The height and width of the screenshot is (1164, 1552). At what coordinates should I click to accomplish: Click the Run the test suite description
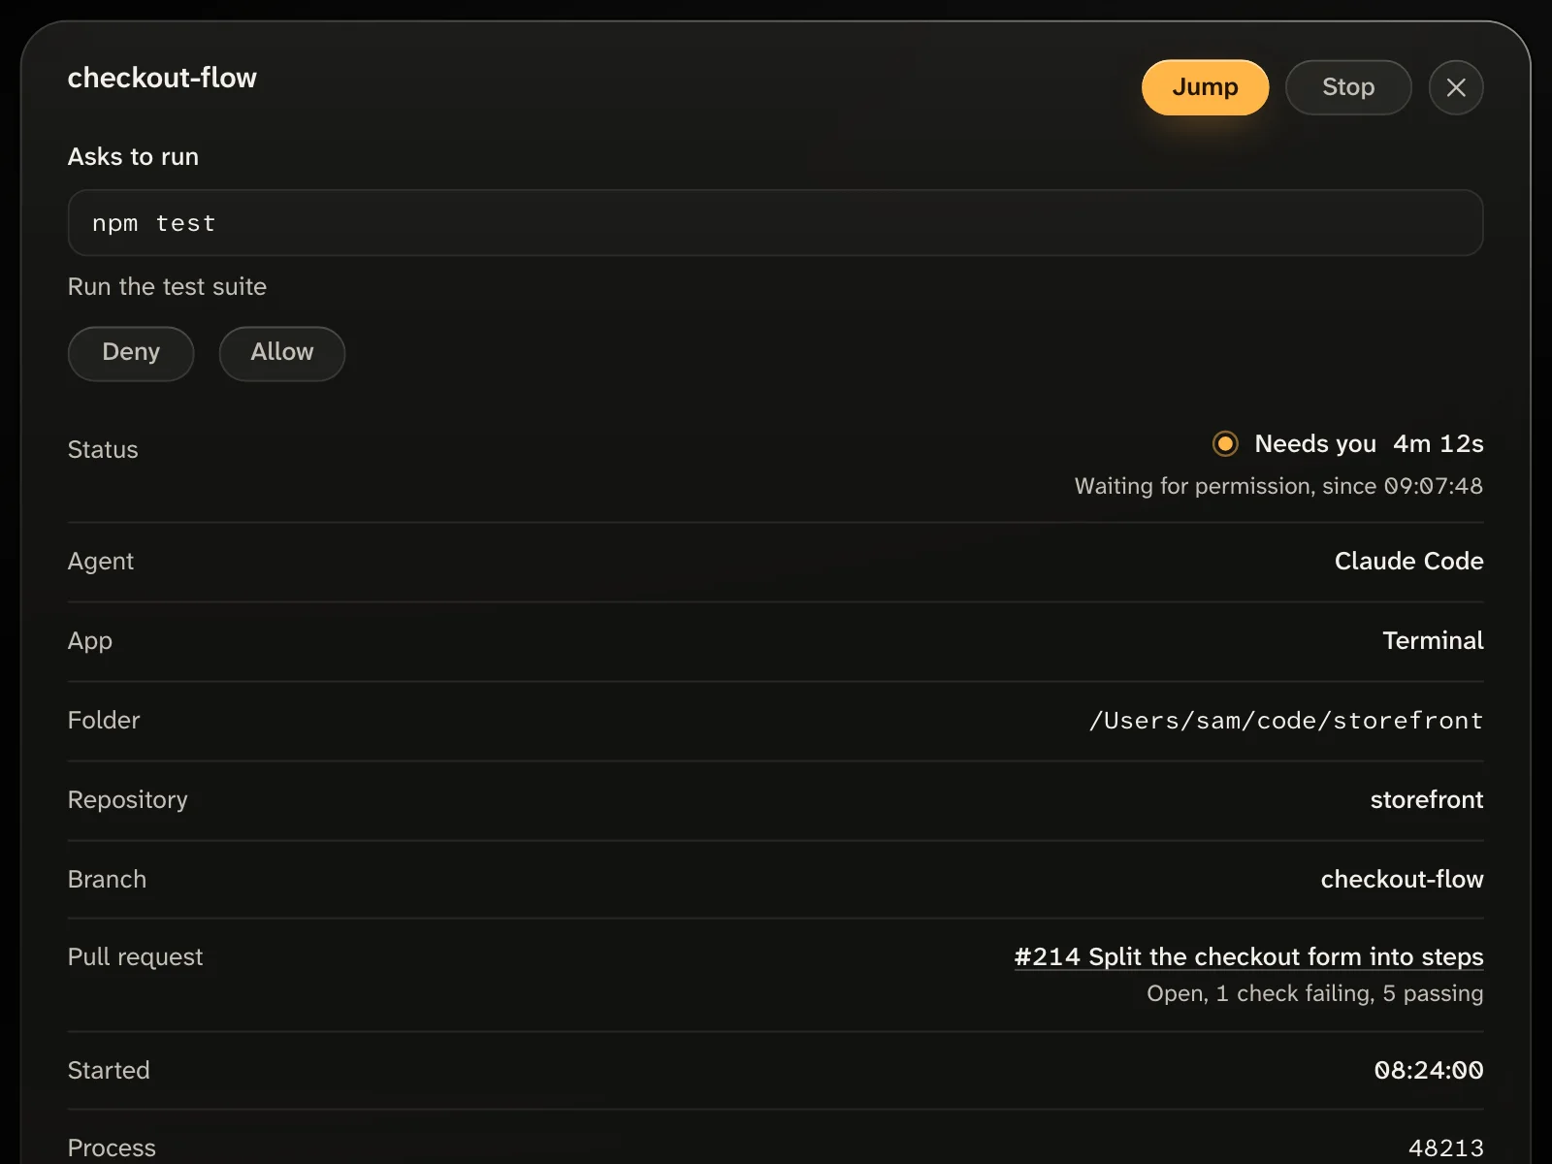click(167, 286)
